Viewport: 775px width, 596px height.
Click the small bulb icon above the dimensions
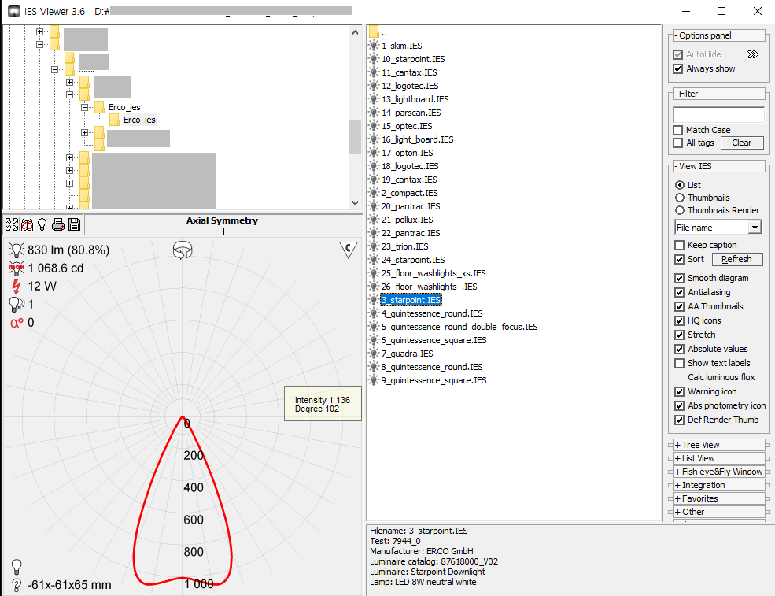tap(17, 566)
